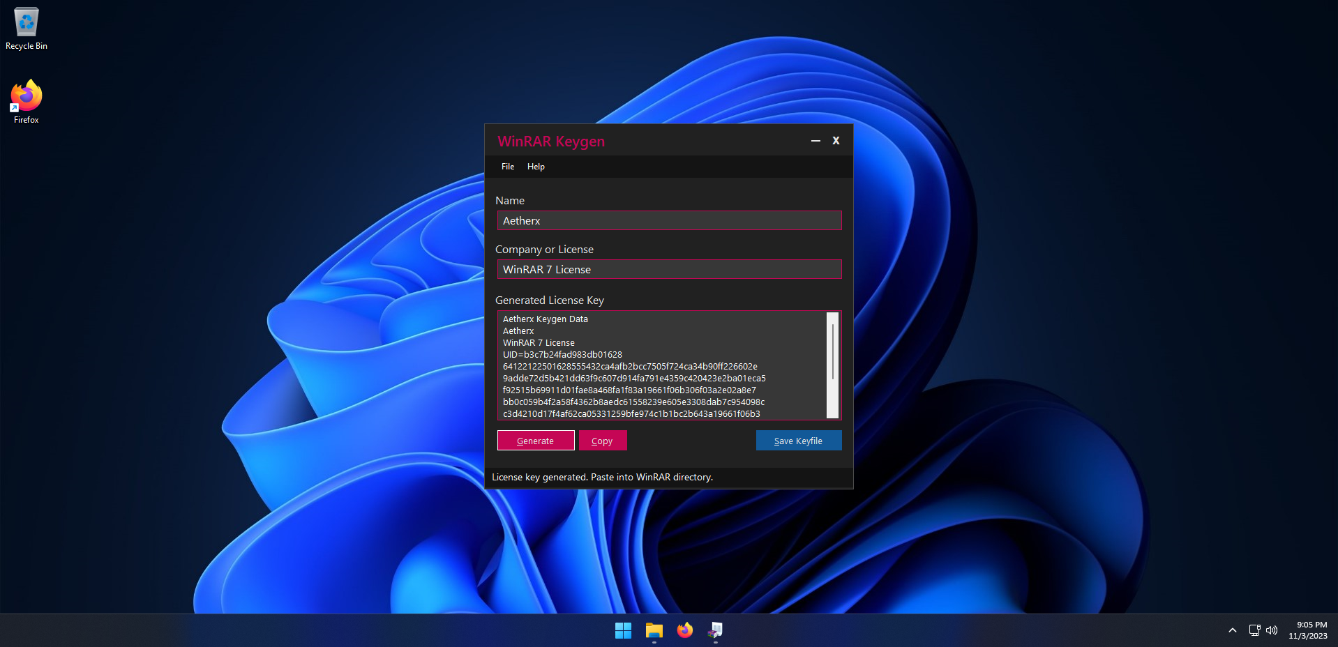The height and width of the screenshot is (647, 1338).
Task: Launch Firefox from the taskbar
Action: point(685,630)
